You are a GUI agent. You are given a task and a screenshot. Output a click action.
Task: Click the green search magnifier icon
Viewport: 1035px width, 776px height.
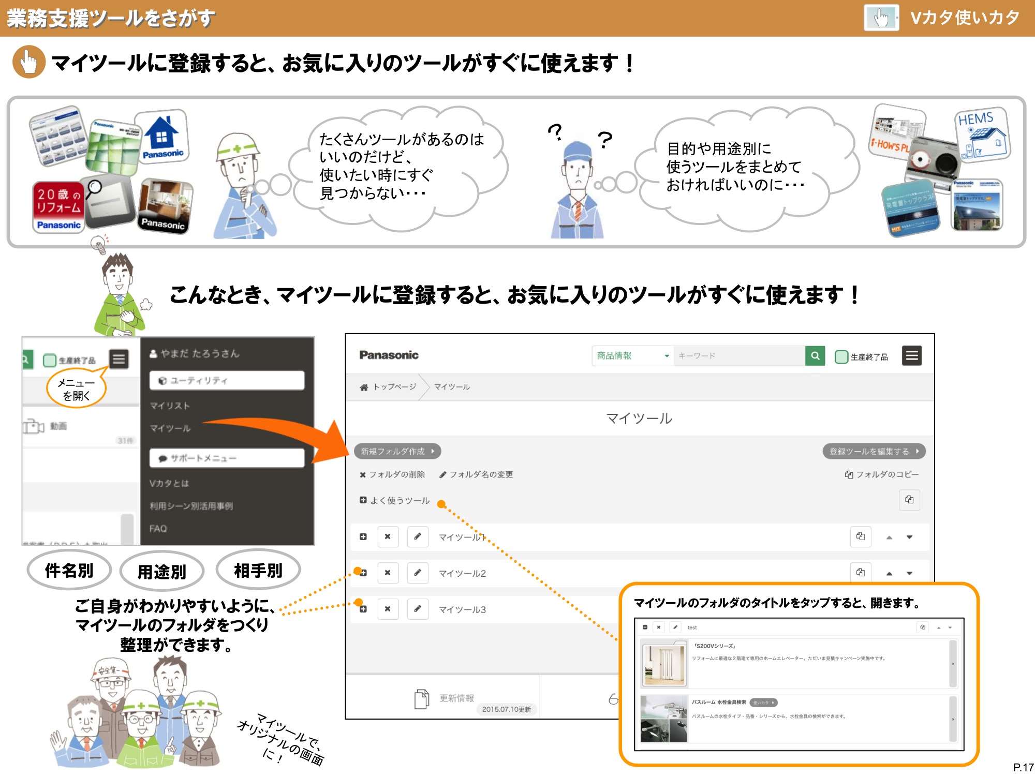click(815, 356)
